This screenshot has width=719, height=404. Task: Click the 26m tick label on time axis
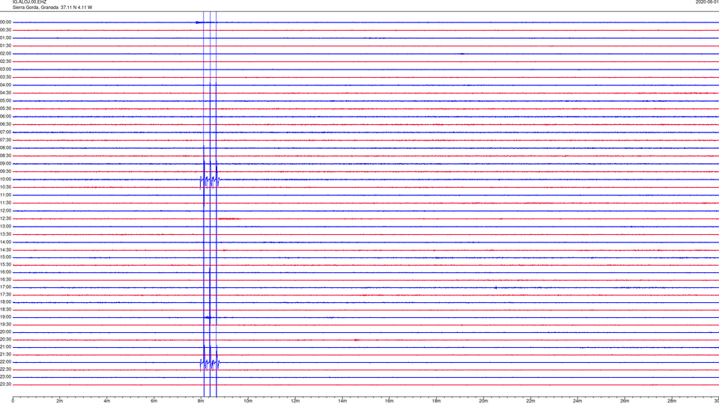[625, 401]
